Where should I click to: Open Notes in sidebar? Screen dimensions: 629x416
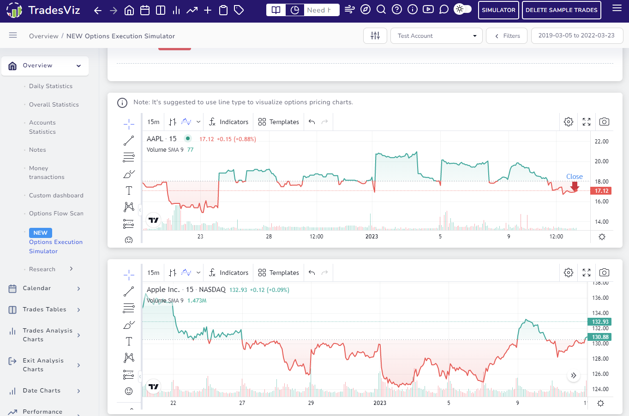37,150
